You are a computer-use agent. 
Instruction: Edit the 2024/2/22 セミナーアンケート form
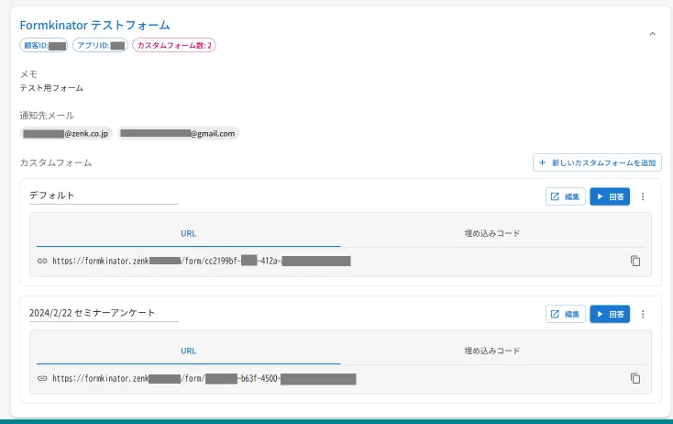click(x=565, y=314)
